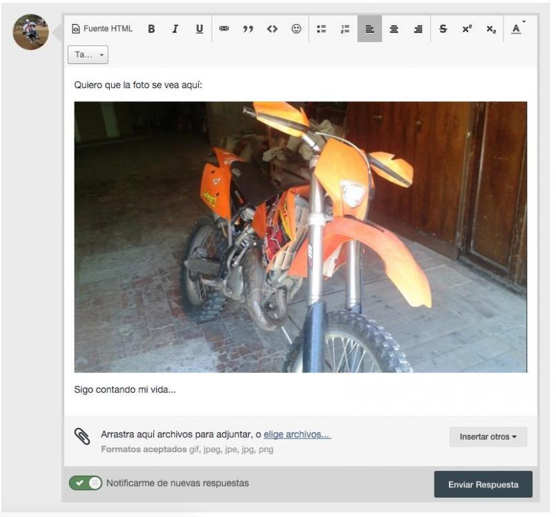Select the motorcycle photo in editor
556x517 pixels.
tap(300, 237)
